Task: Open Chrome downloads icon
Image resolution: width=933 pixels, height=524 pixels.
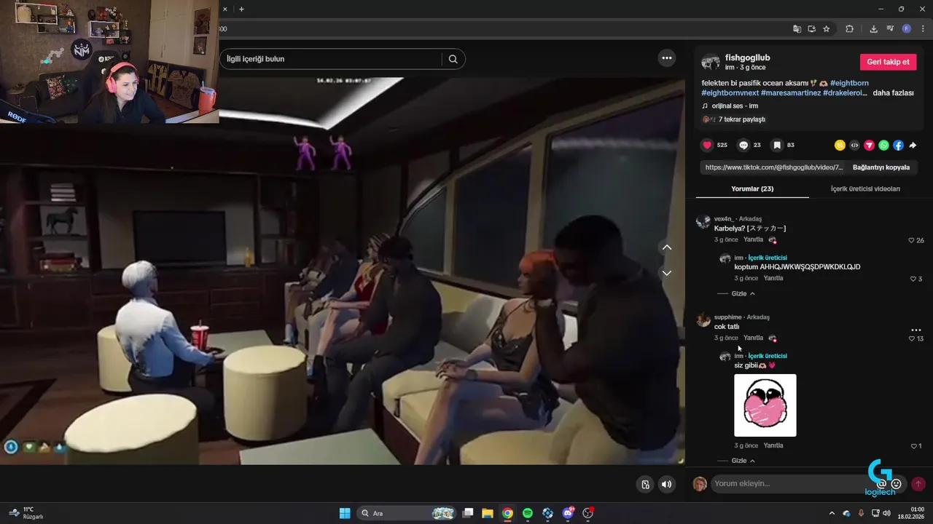Action: (873, 29)
